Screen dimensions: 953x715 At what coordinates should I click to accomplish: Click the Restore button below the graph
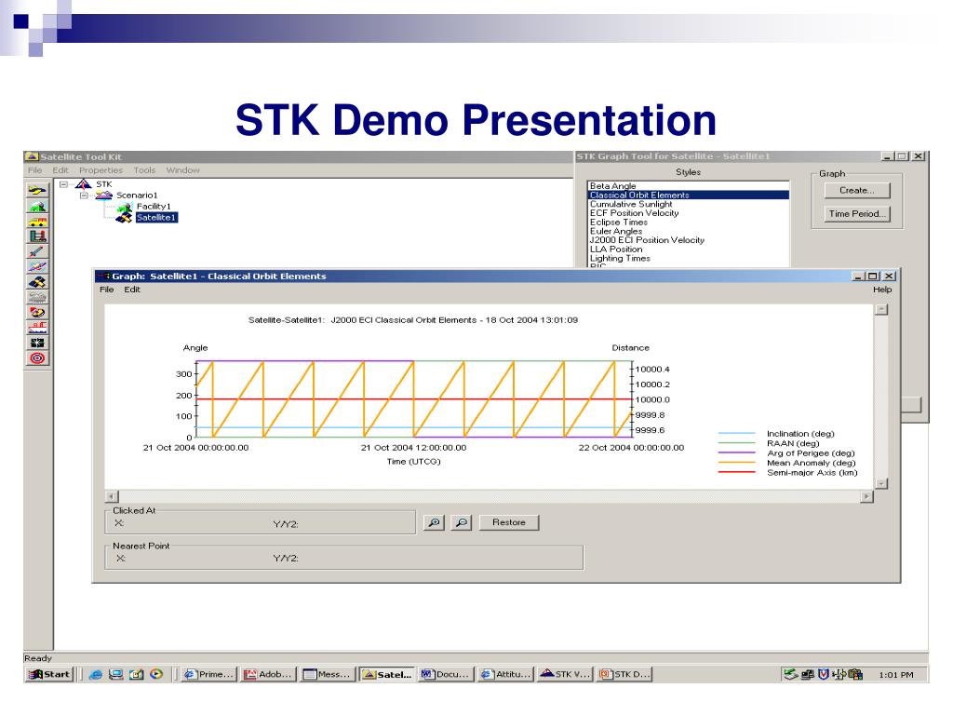[509, 523]
